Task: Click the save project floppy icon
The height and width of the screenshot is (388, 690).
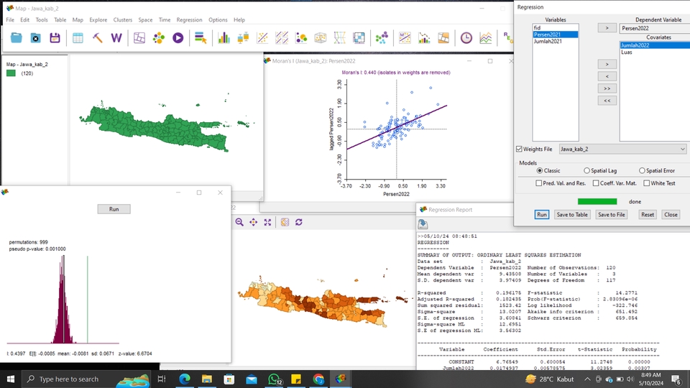Action: pos(55,38)
